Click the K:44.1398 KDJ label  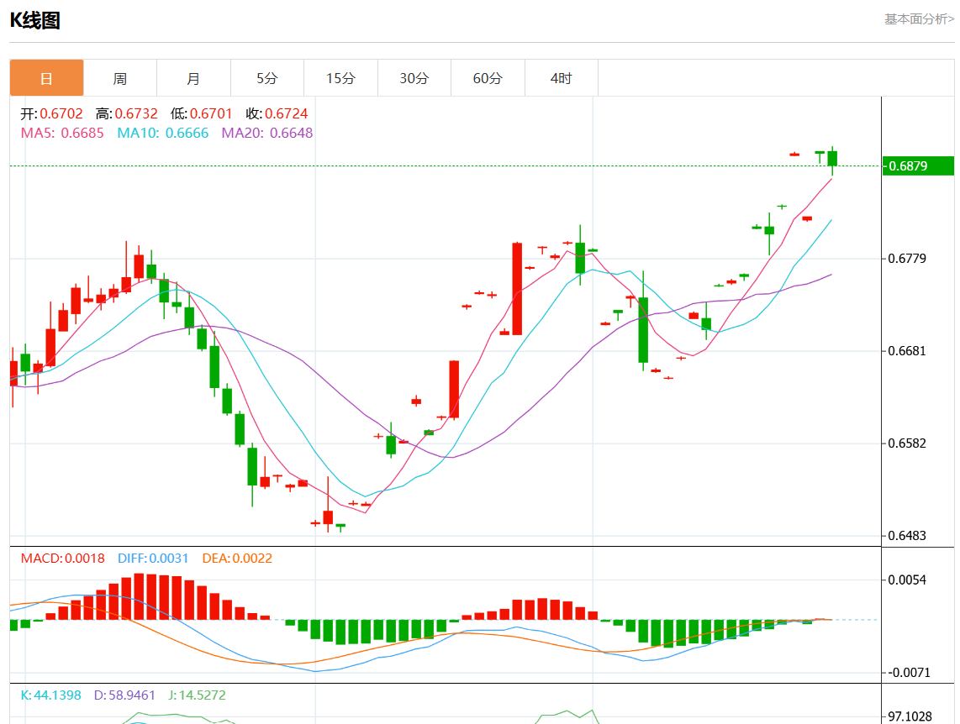point(50,695)
